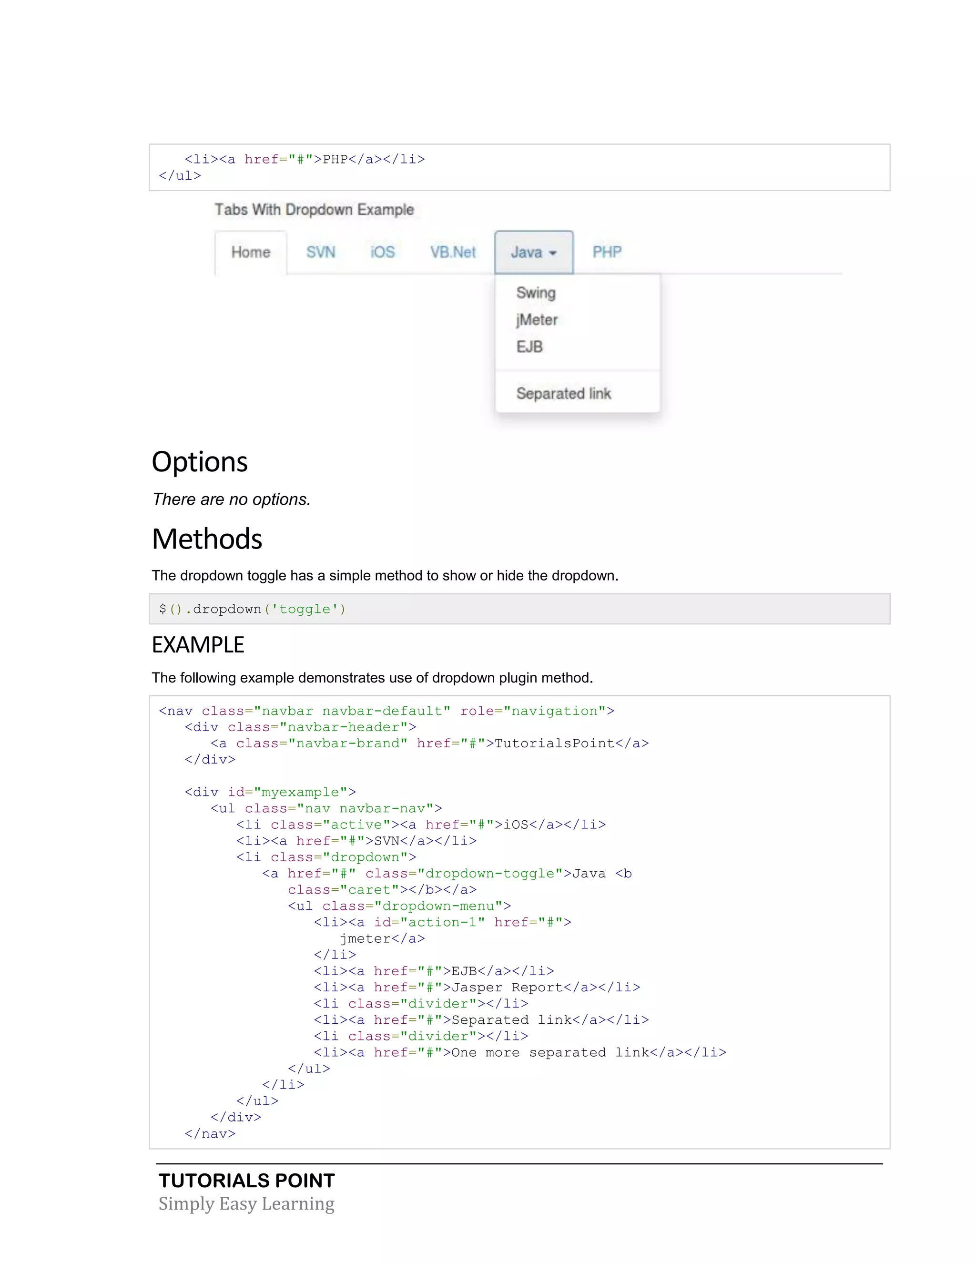Screen dimensions: 976x1263
Task: Click the TUTORIALS POINT footer title
Action: tap(247, 1180)
